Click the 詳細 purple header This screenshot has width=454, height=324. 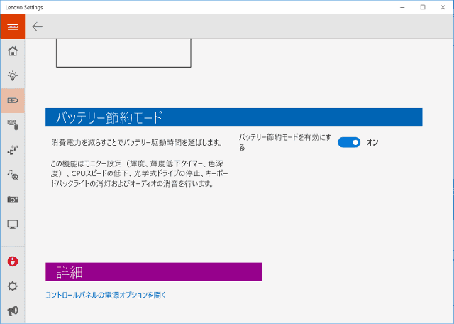pyautogui.click(x=153, y=272)
